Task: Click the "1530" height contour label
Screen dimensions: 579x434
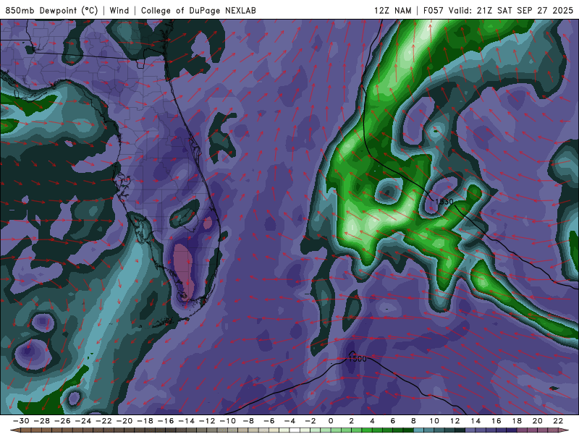Action: [444, 202]
